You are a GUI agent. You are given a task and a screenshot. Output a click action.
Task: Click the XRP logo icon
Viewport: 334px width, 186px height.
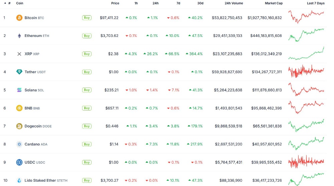click(x=19, y=54)
